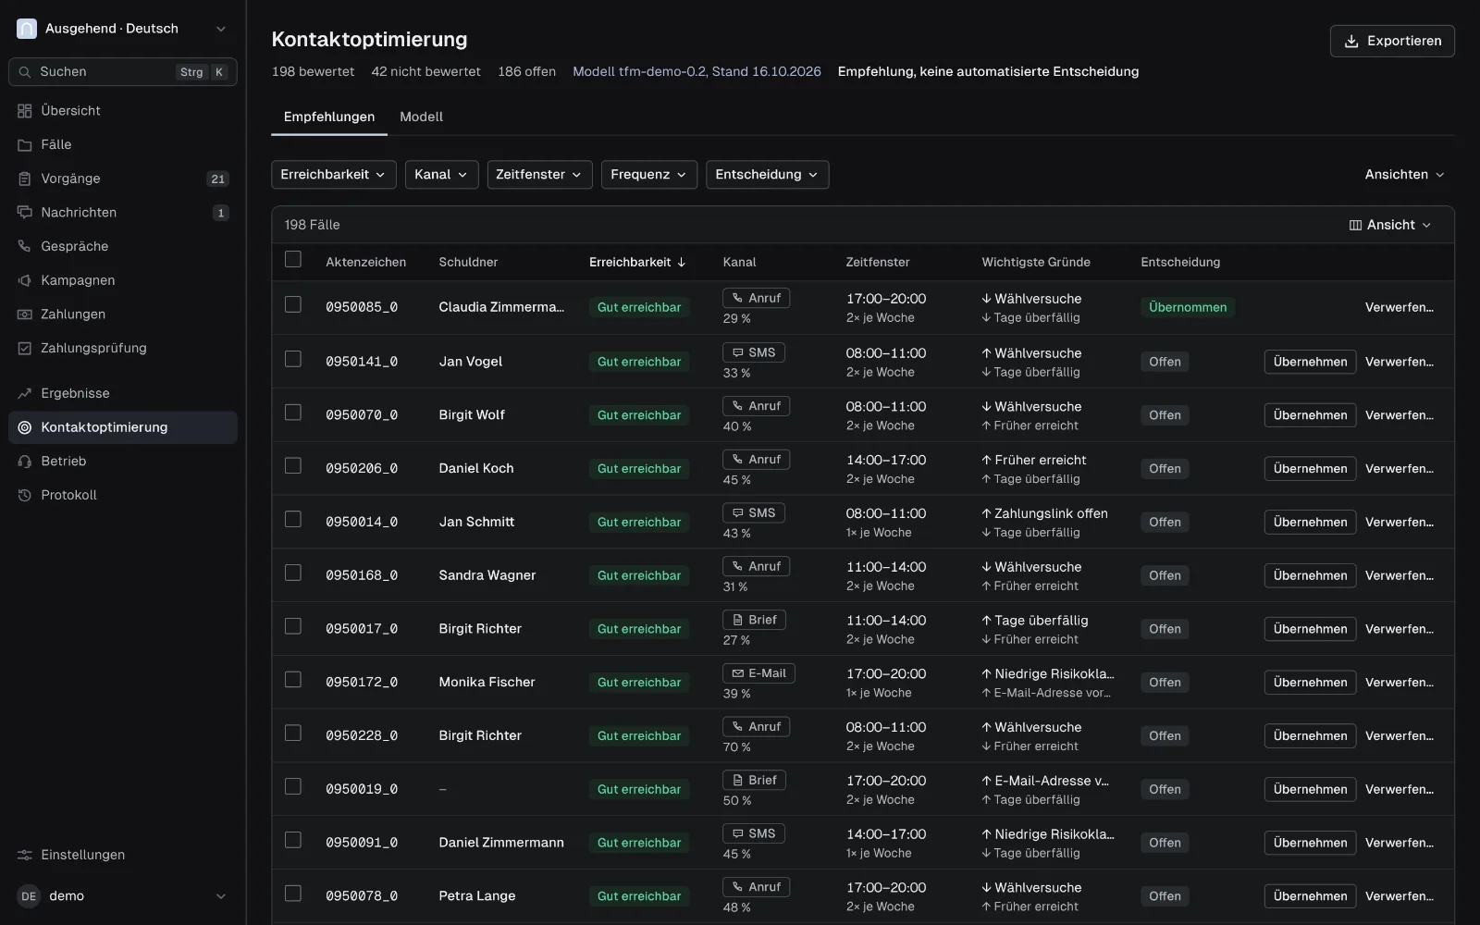The width and height of the screenshot is (1480, 925).
Task: Open the Erreichbarkeit filter dropdown
Action: (x=334, y=175)
